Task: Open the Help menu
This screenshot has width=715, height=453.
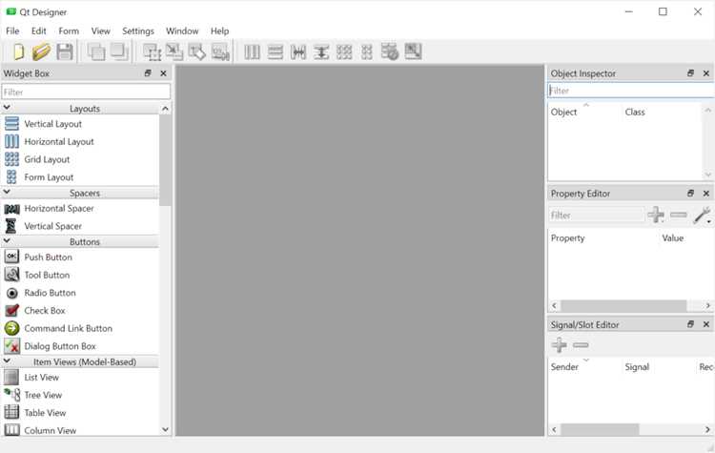Action: [219, 31]
